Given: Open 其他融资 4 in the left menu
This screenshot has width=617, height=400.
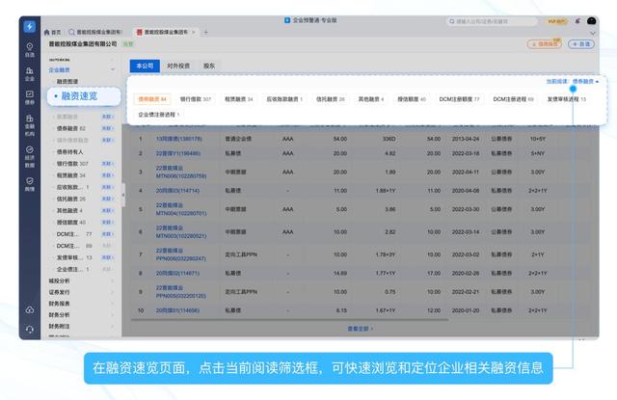Looking at the screenshot, I should tap(69, 210).
